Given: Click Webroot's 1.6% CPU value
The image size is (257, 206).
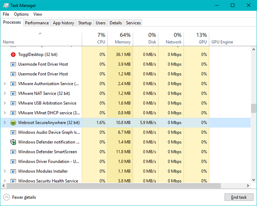Looking at the screenshot, I should 101,123.
